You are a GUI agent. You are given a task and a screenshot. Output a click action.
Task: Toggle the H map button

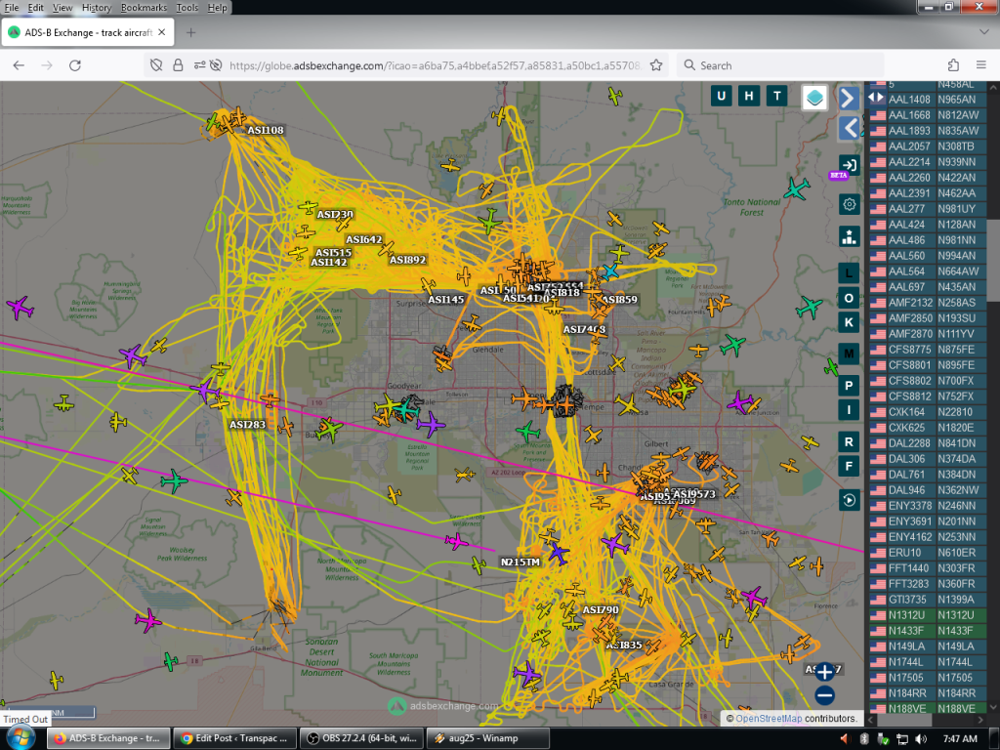749,96
